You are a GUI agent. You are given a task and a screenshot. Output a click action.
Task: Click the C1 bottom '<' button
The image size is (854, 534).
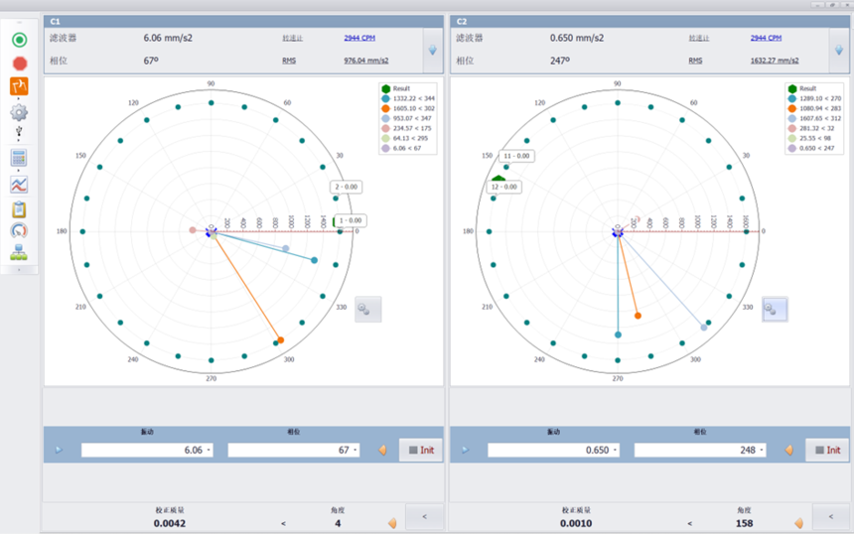click(x=424, y=516)
